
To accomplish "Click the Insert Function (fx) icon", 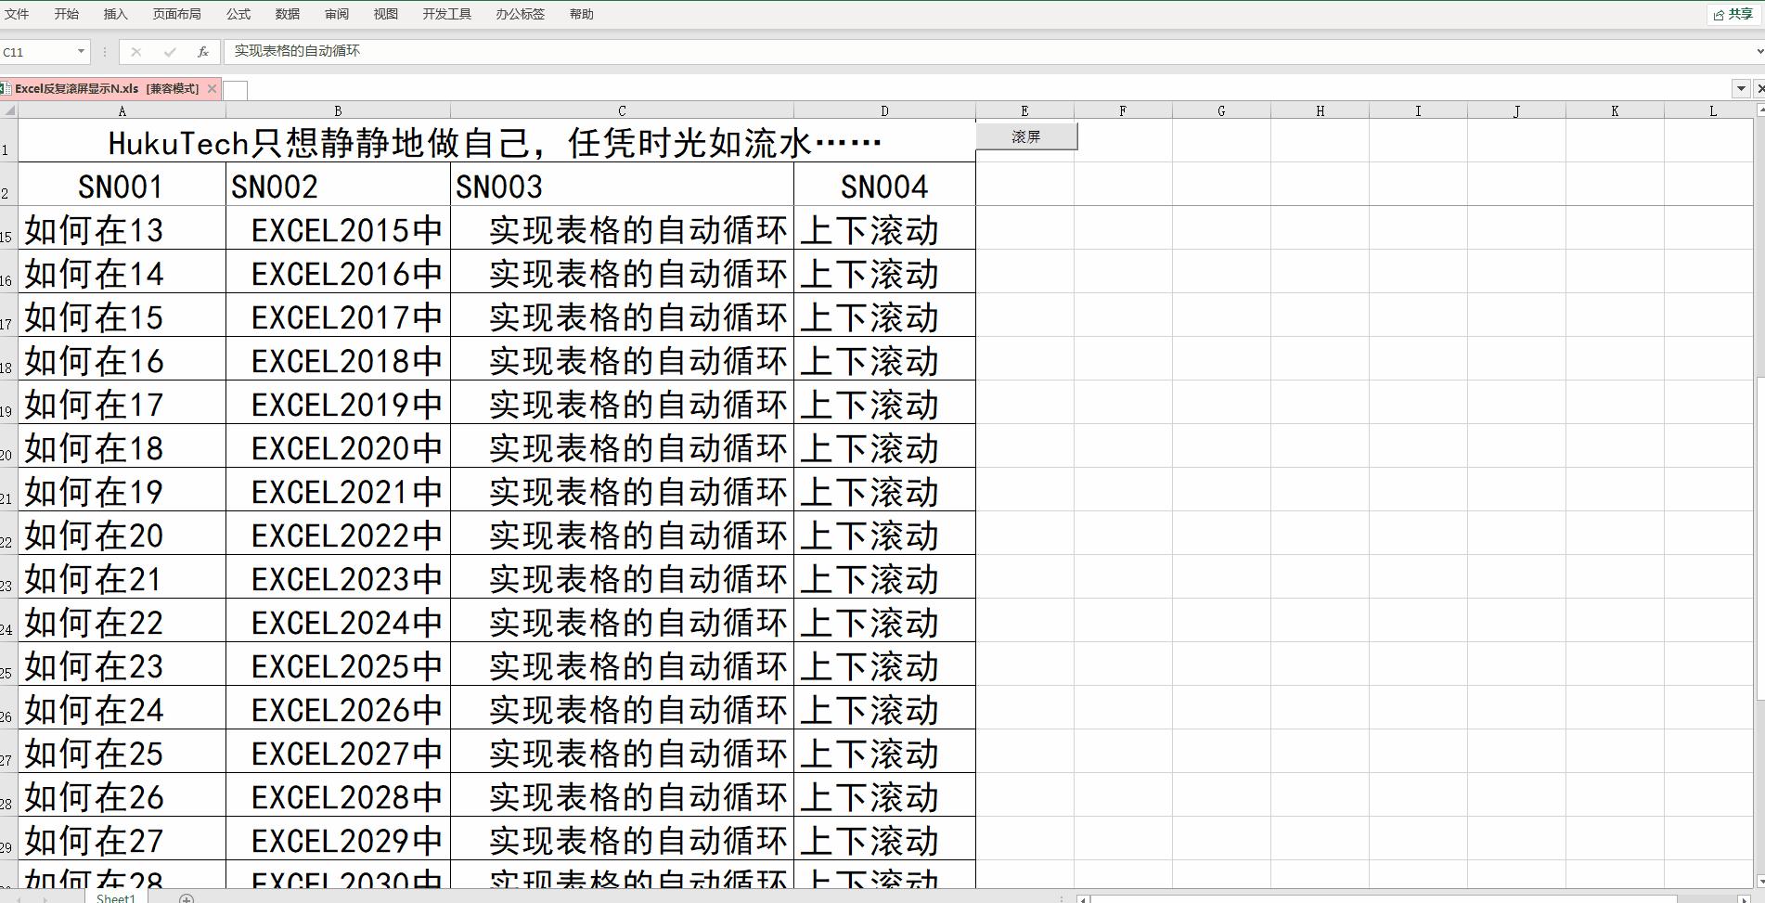I will [202, 51].
